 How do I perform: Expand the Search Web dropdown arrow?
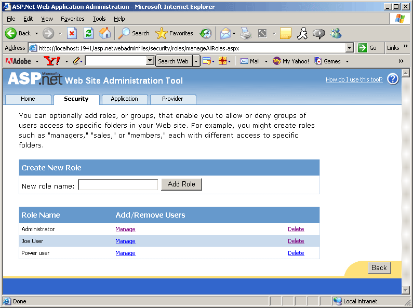196,61
